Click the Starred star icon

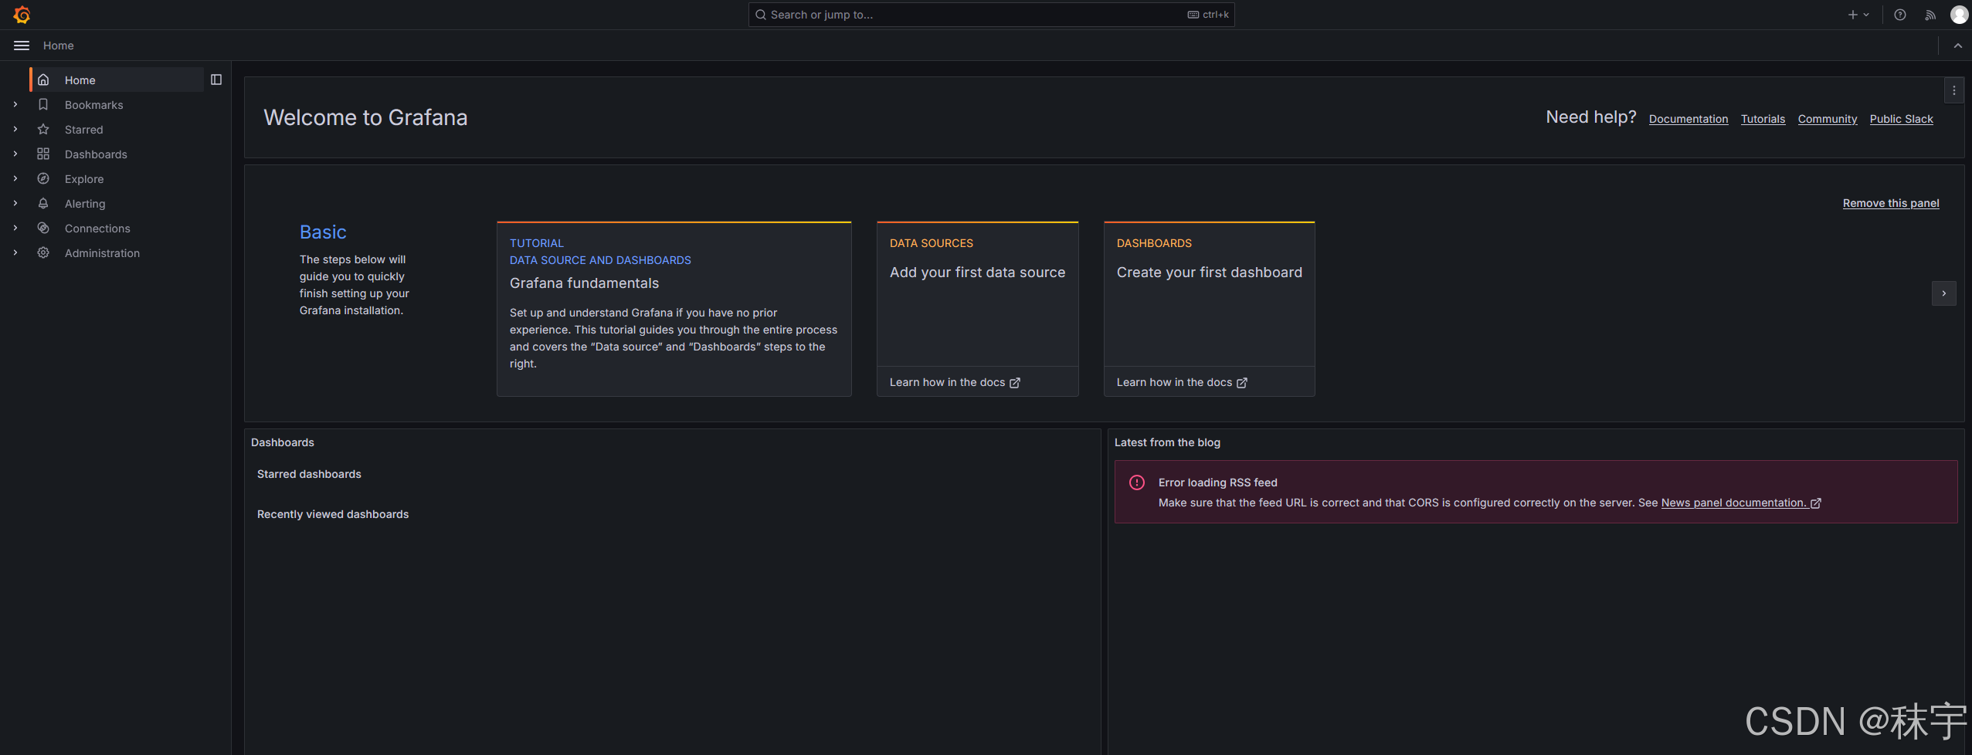(x=43, y=129)
